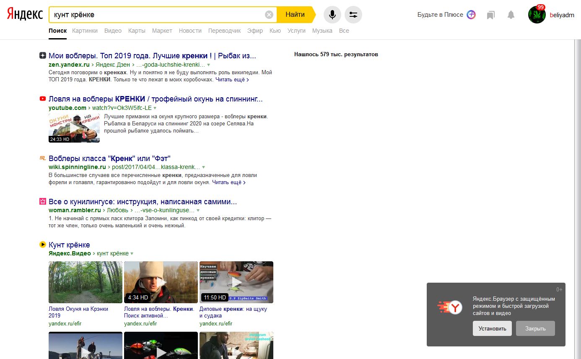Open the wiki.spinningline.ru green URL
The image size is (581, 359).
click(77, 167)
